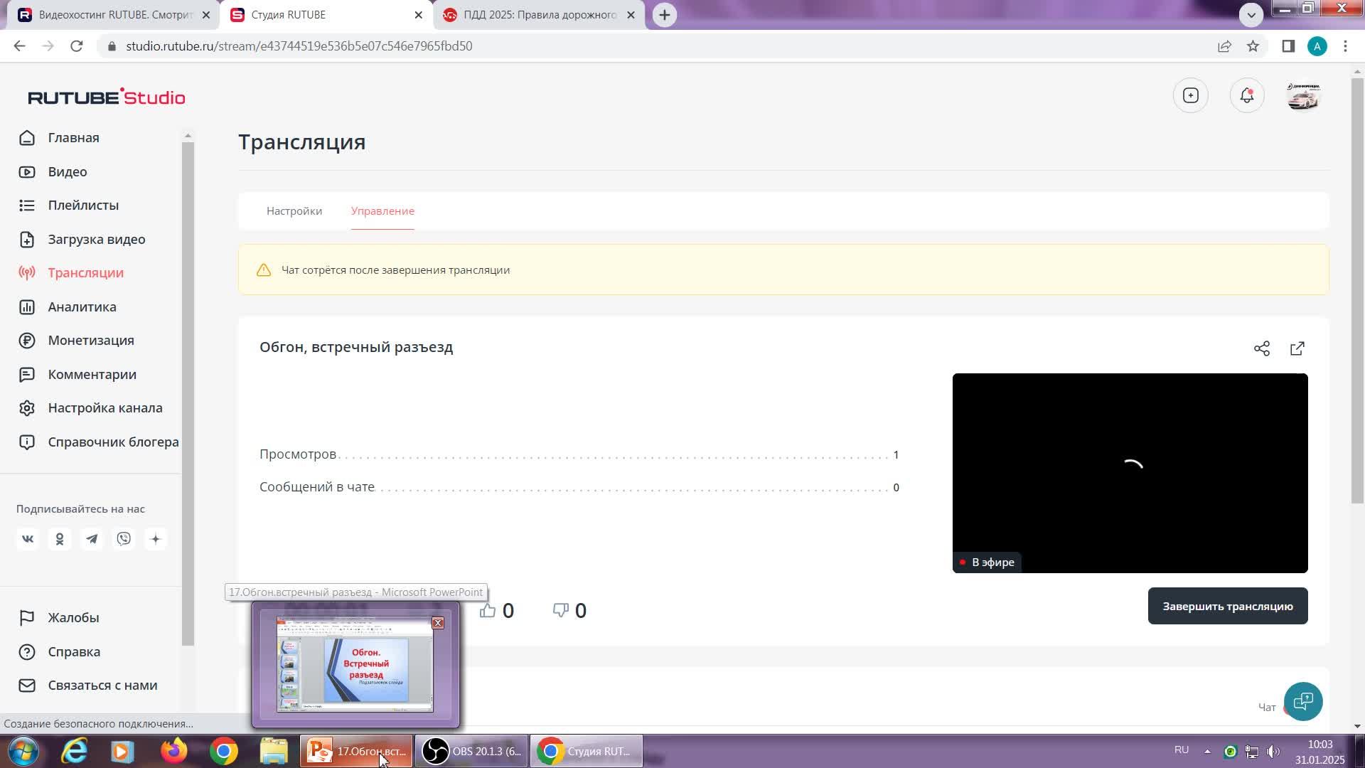Open Жалобы page
Screen dimensions: 1365x768
[59, 618]
